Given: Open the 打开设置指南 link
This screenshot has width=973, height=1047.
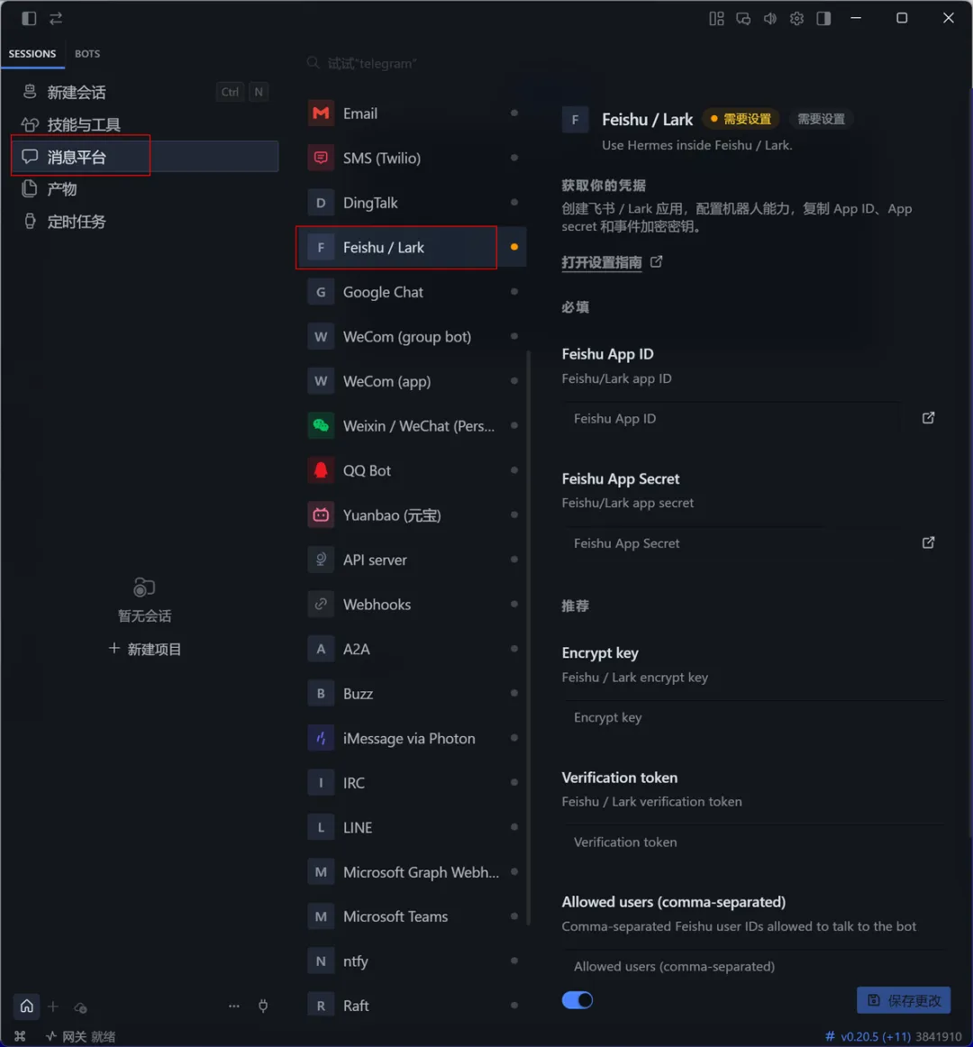Looking at the screenshot, I should click(x=602, y=262).
